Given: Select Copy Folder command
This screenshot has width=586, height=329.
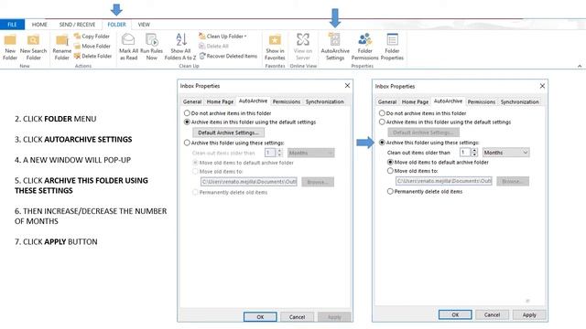Looking at the screenshot, I should (92, 37).
